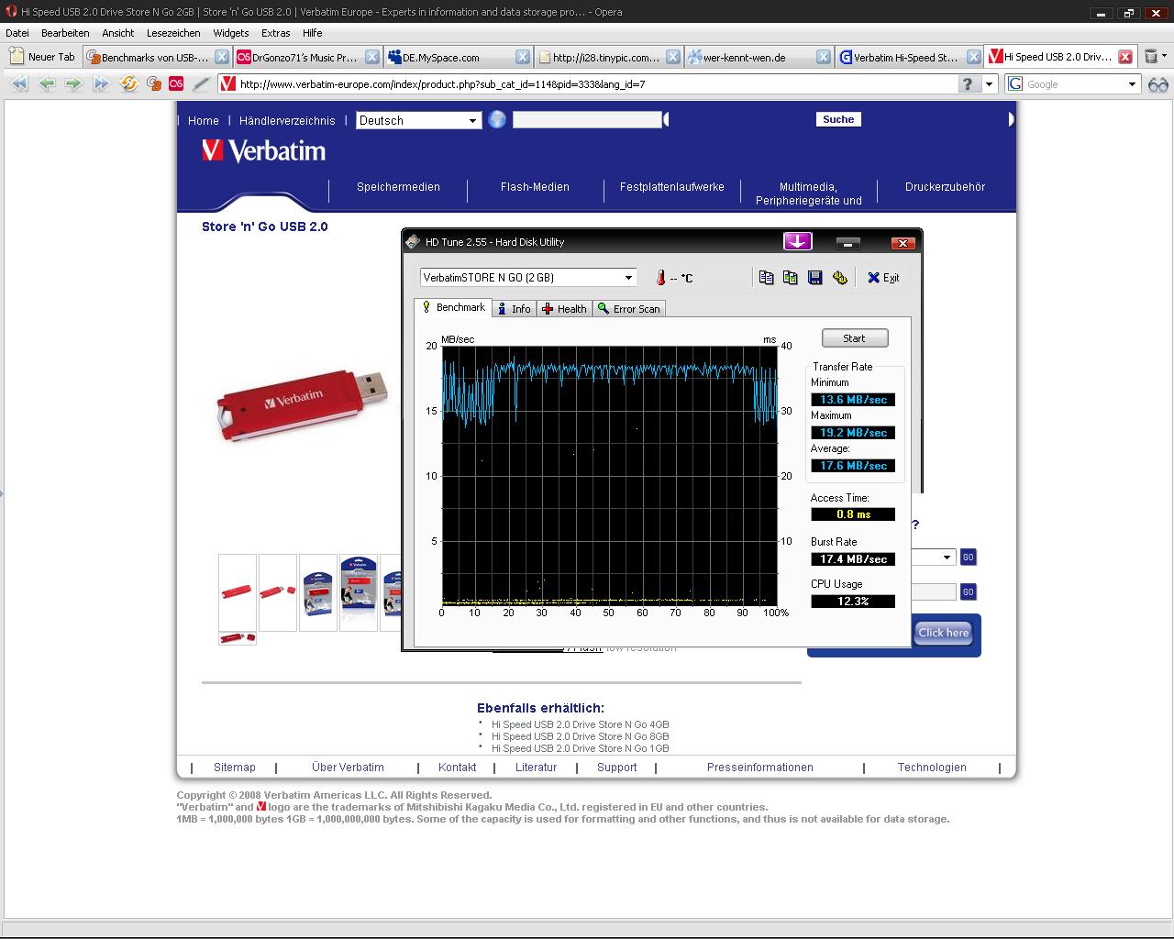Start the HD Tune benchmark
The height and width of the screenshot is (939, 1174).
[x=855, y=338]
